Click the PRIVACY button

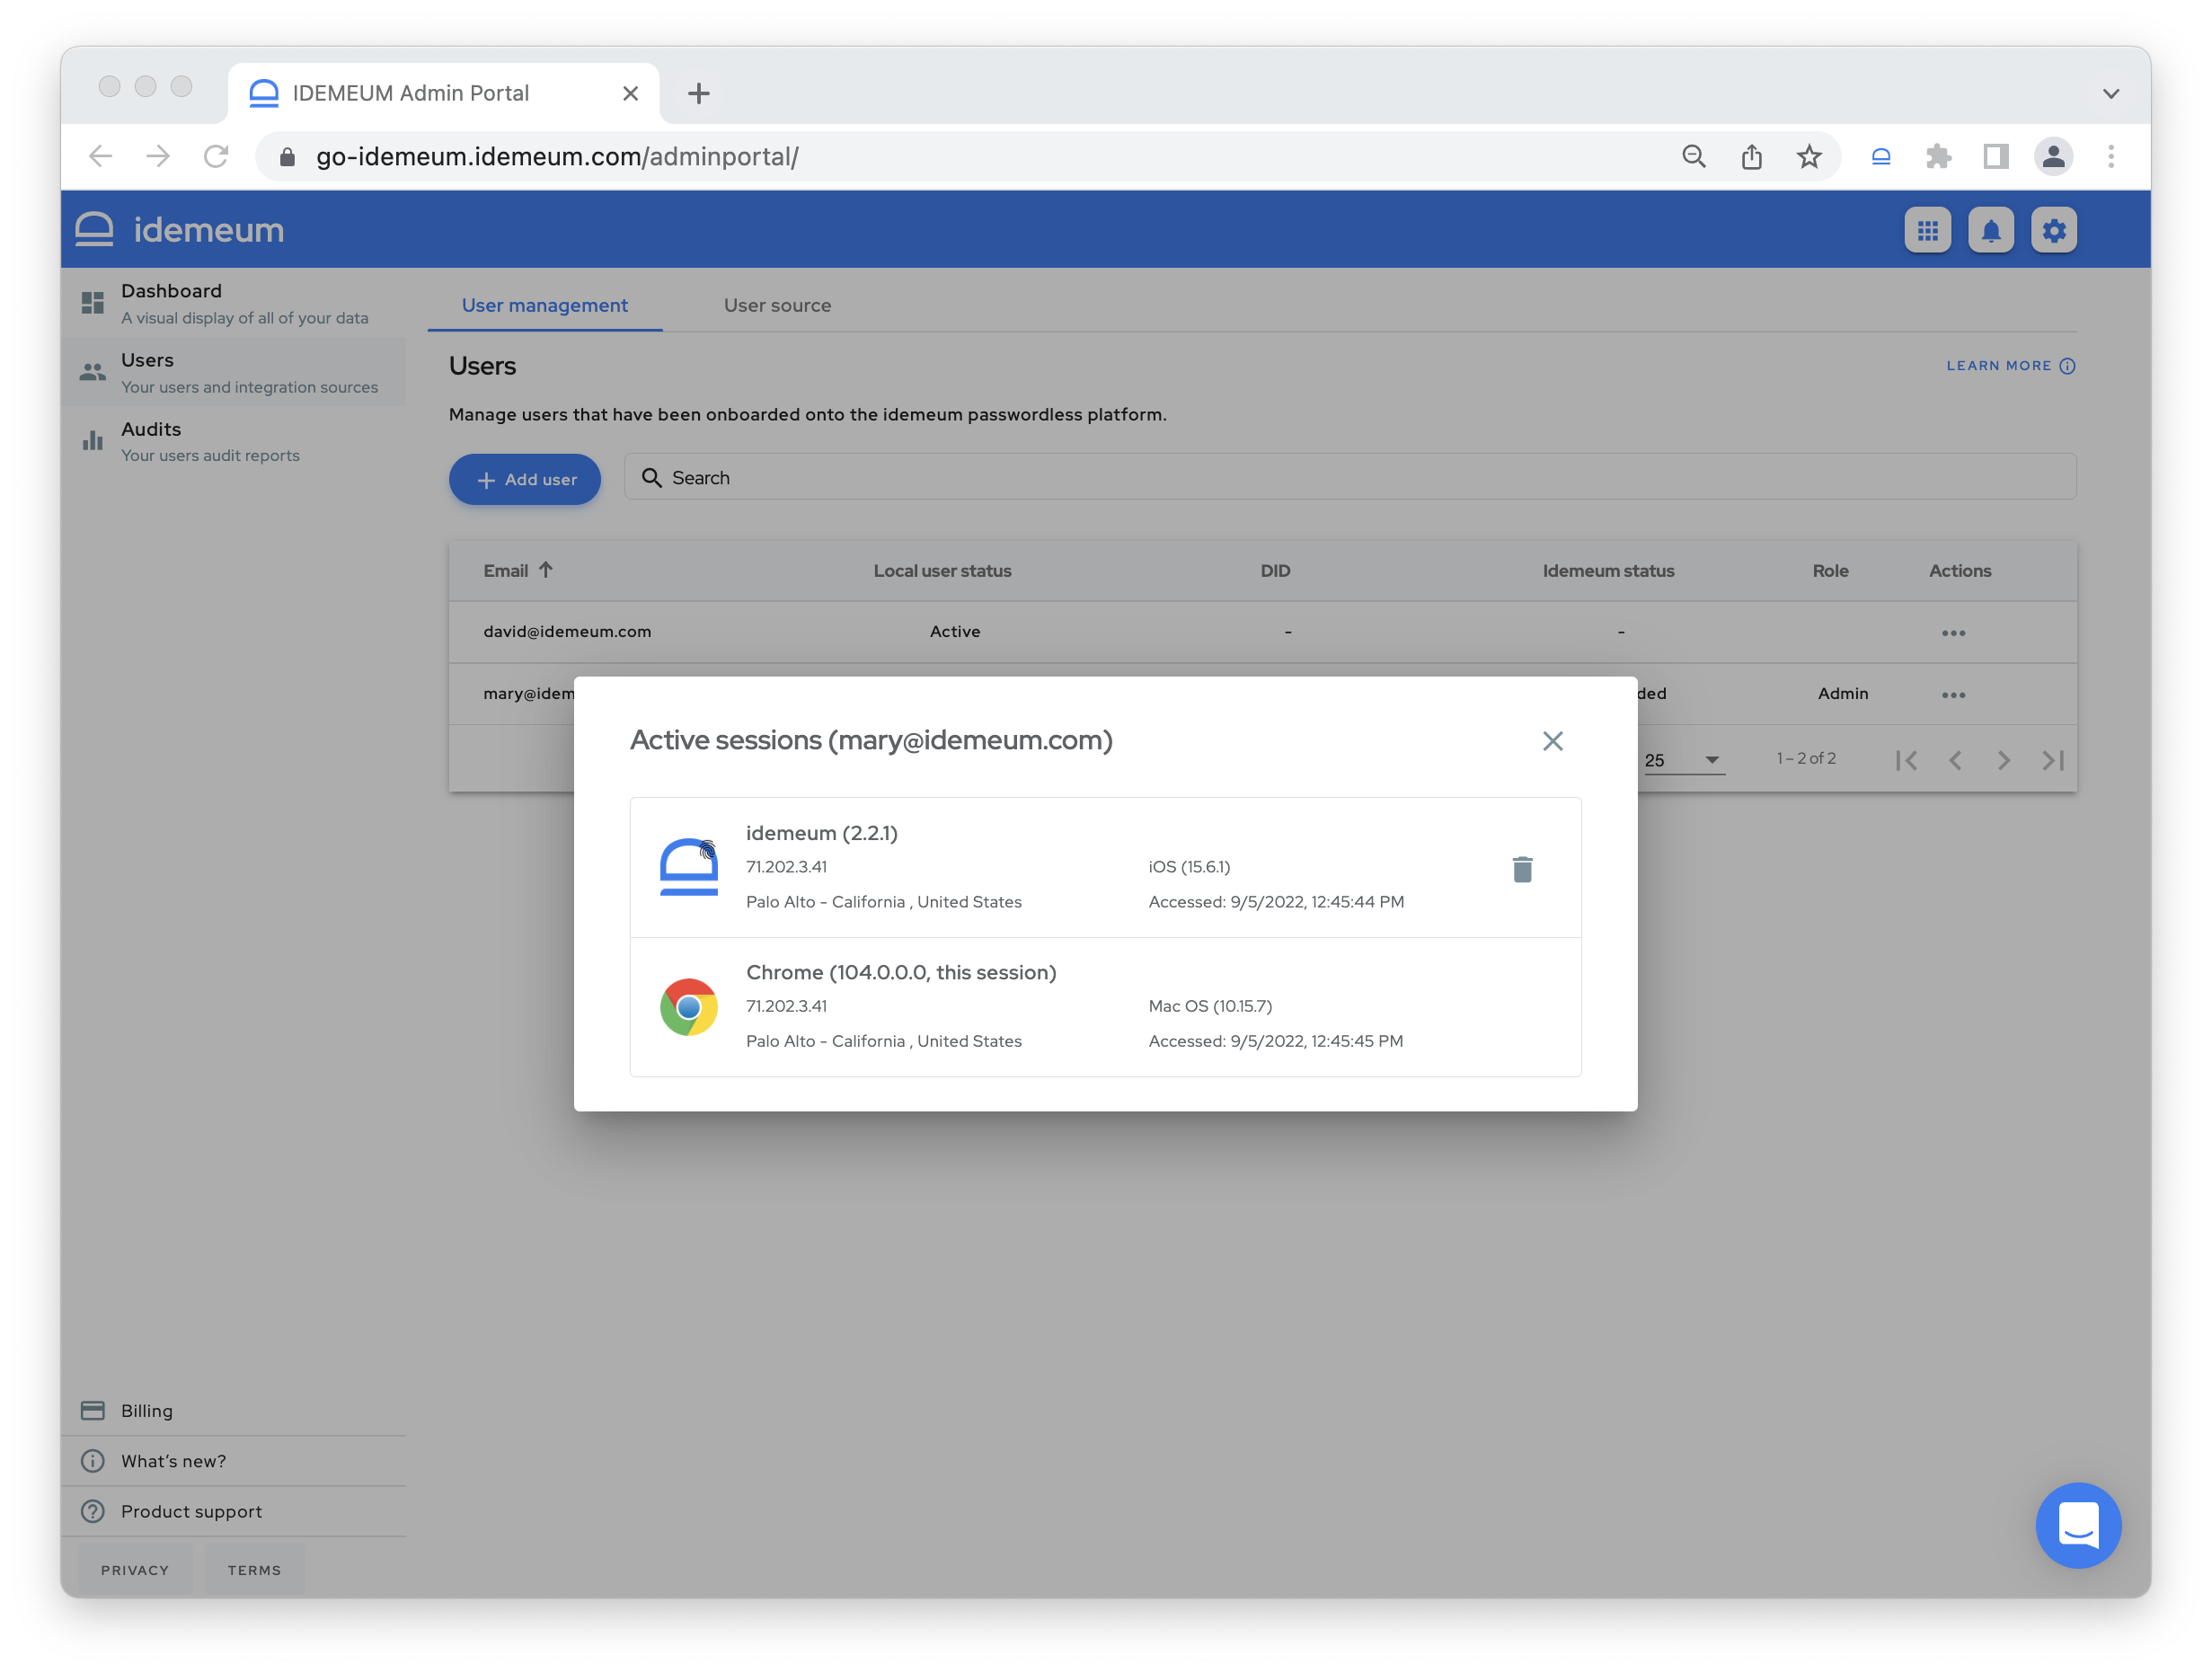[x=135, y=1569]
